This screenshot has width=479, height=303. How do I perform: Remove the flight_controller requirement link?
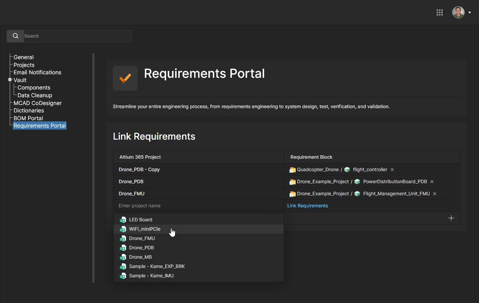392,170
